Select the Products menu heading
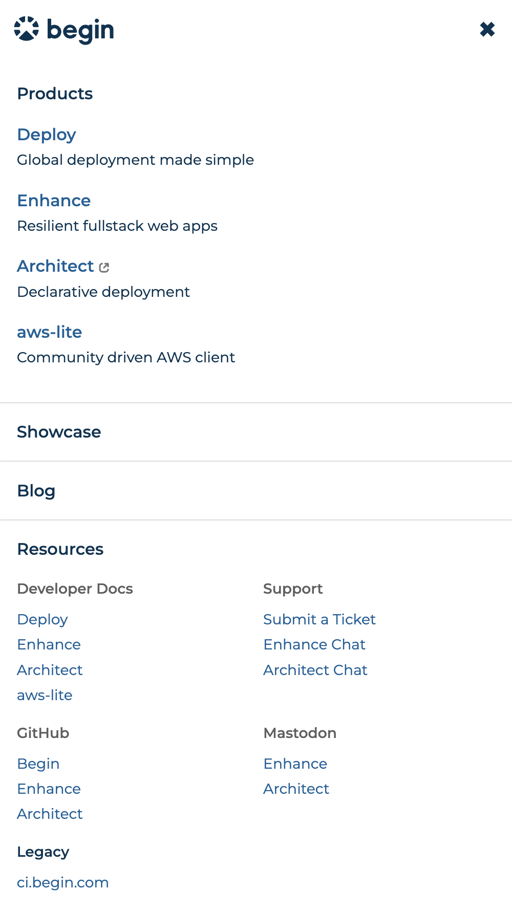512x911 pixels. [55, 94]
